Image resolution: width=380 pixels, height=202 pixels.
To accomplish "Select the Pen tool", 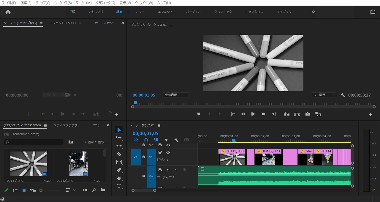I will click(119, 170).
